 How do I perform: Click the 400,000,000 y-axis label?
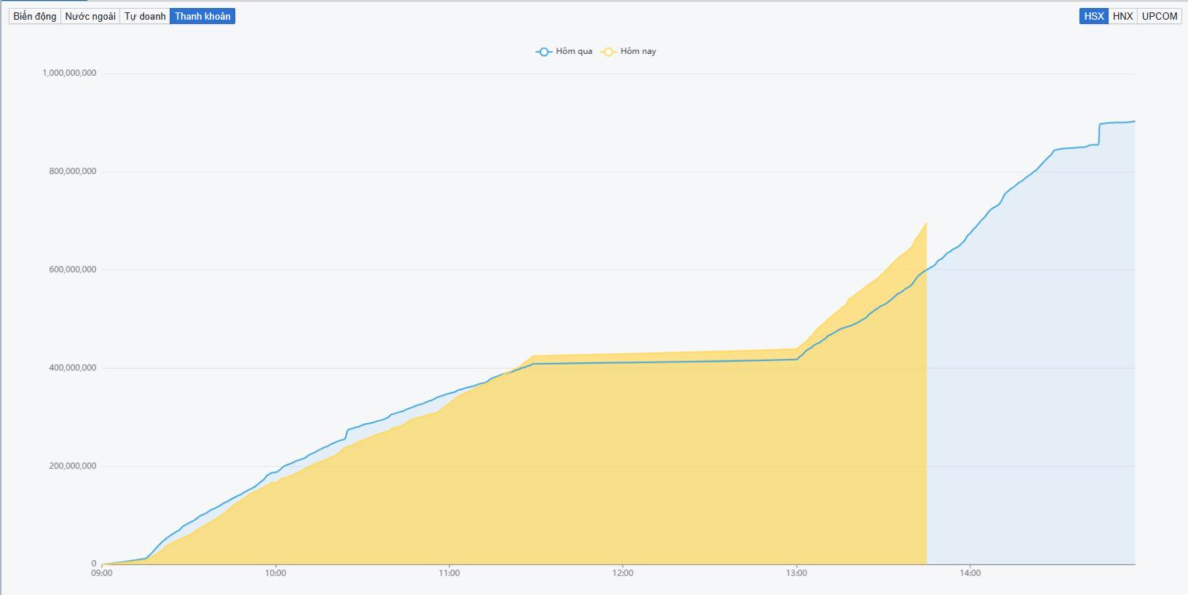(x=73, y=368)
